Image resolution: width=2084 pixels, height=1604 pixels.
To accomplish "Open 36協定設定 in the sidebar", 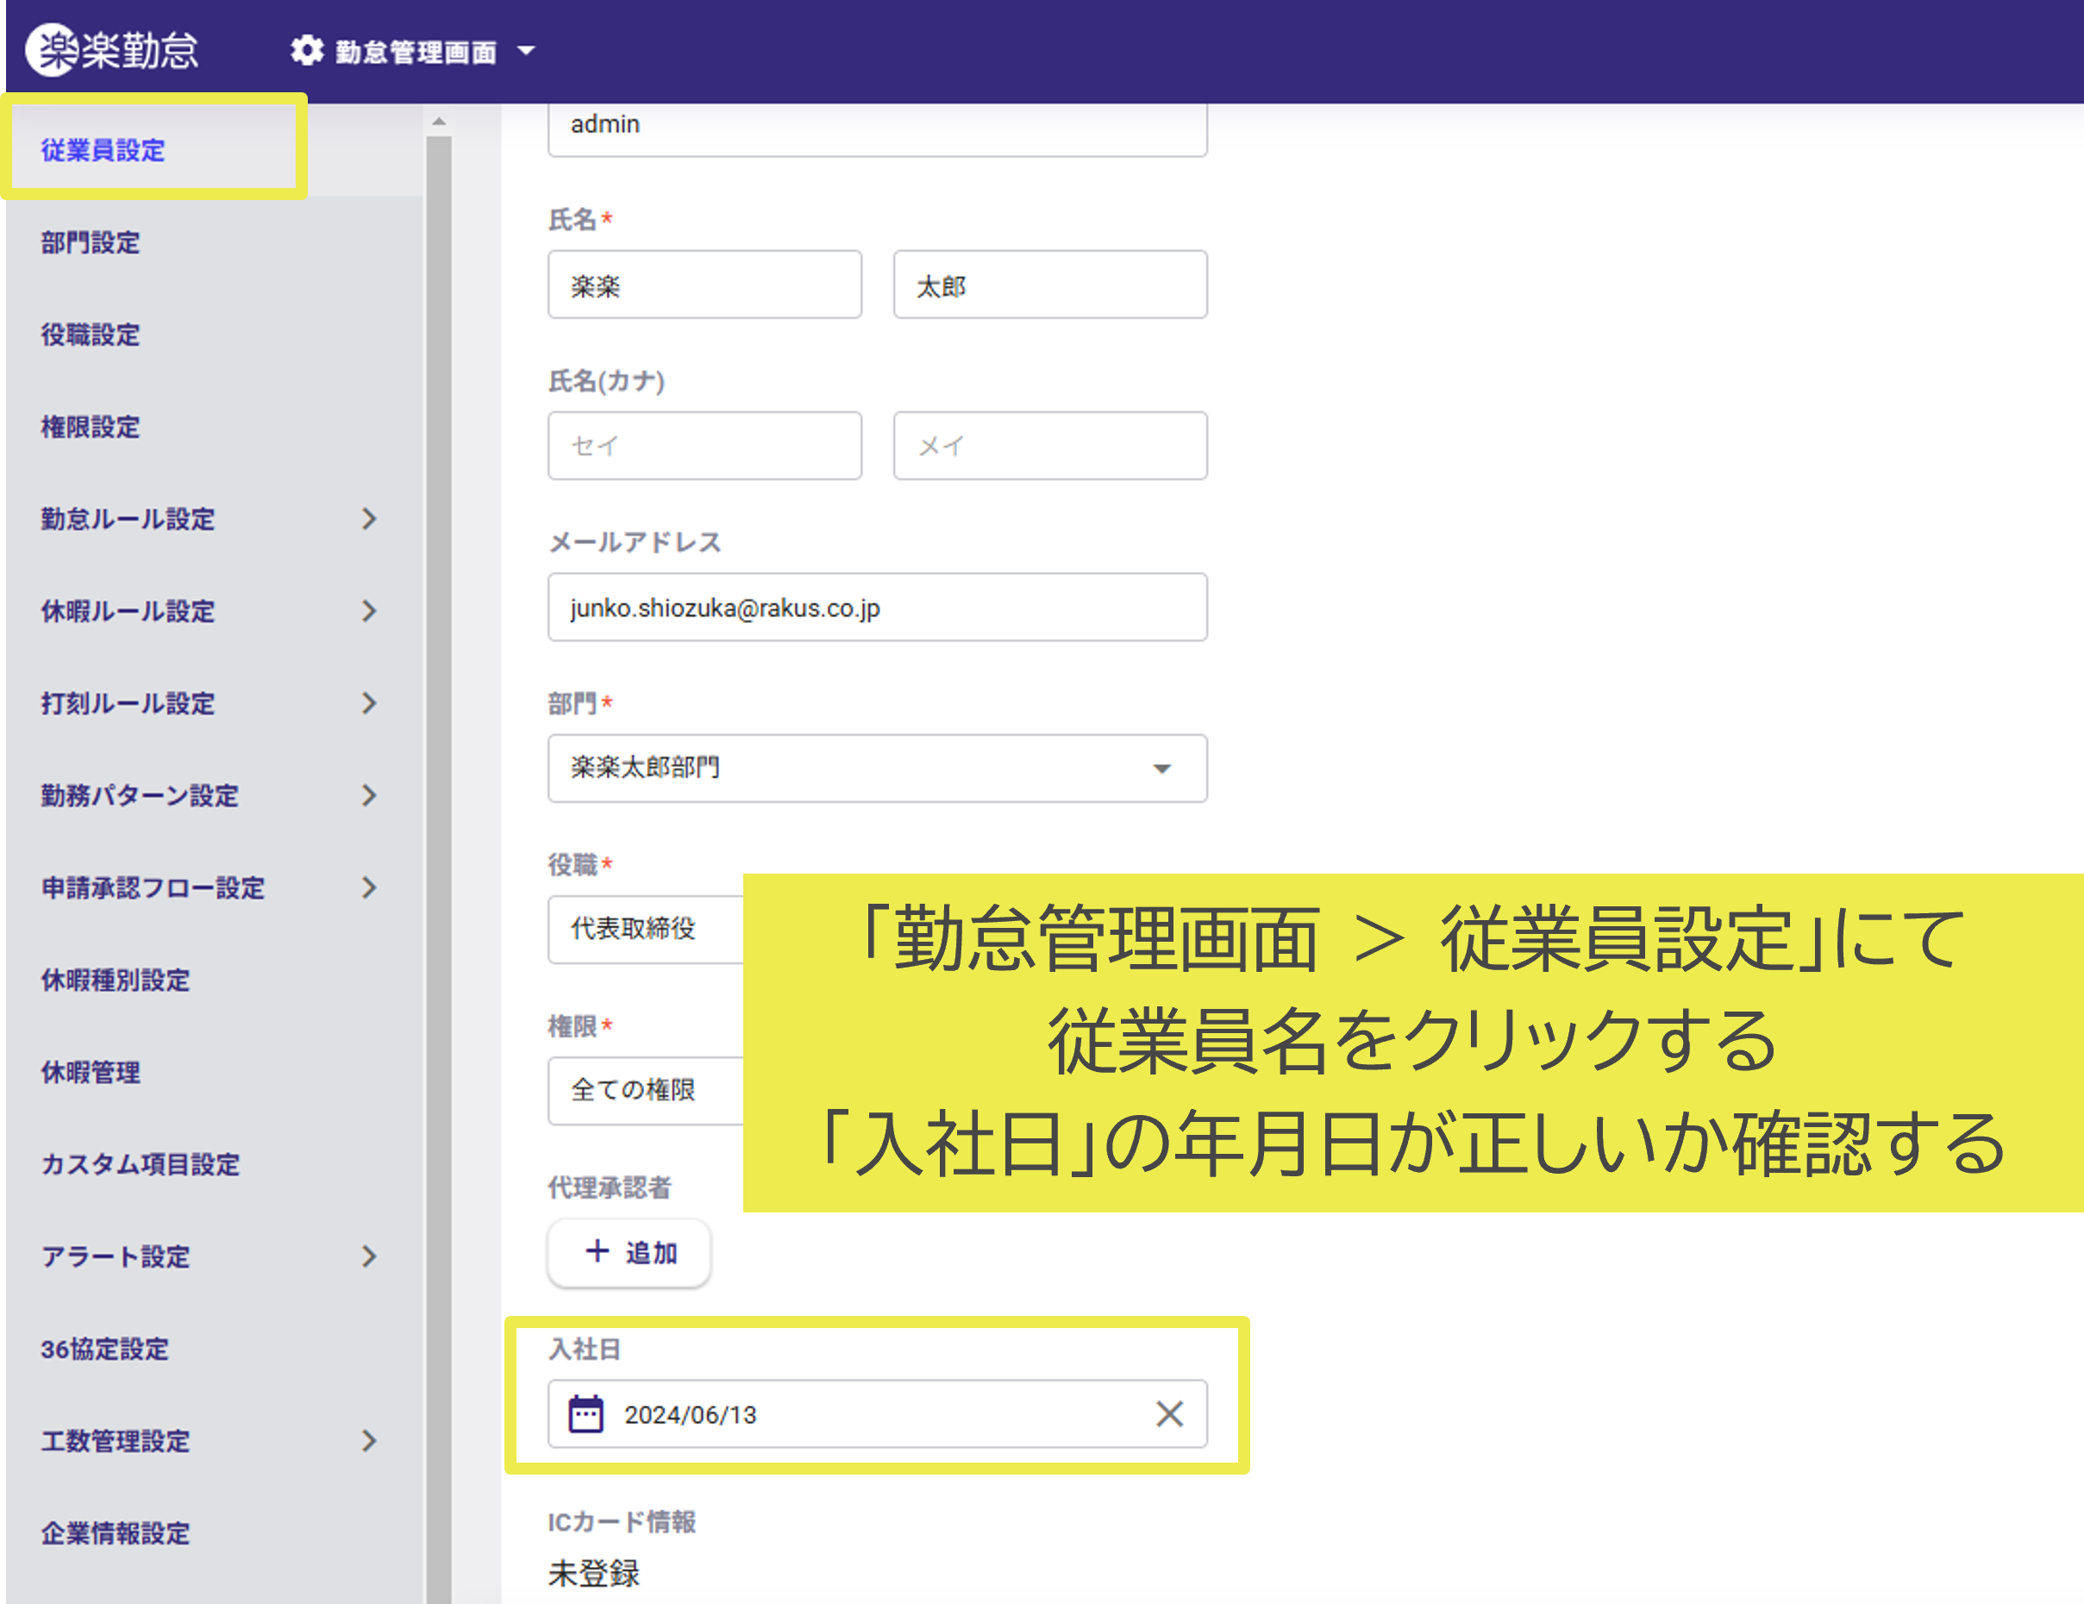I will (x=105, y=1350).
